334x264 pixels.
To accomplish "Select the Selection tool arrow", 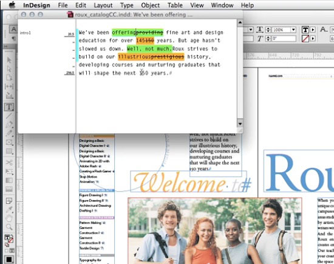I will [9, 60].
